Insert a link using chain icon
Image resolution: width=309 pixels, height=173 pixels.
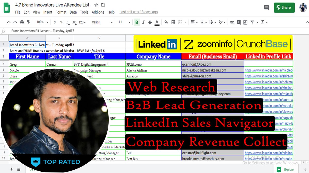point(232,22)
